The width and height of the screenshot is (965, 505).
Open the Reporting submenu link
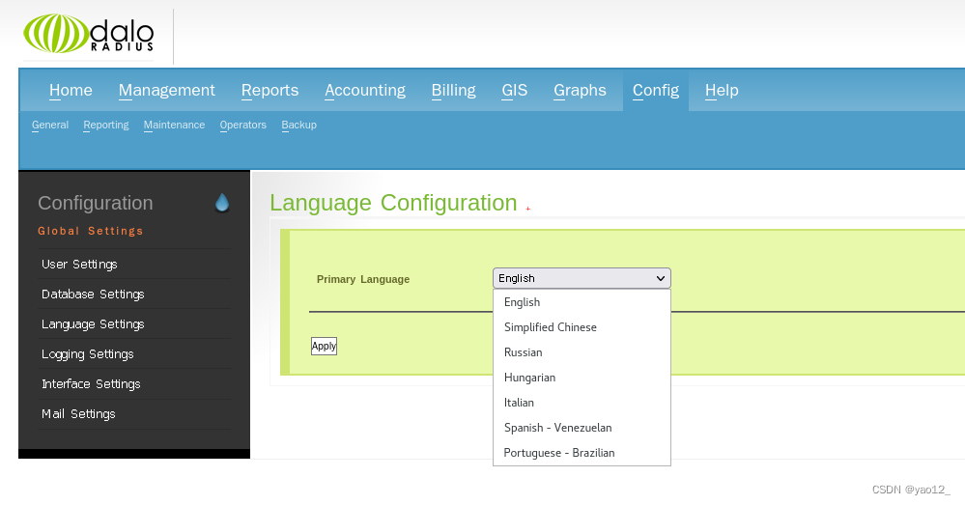106,125
